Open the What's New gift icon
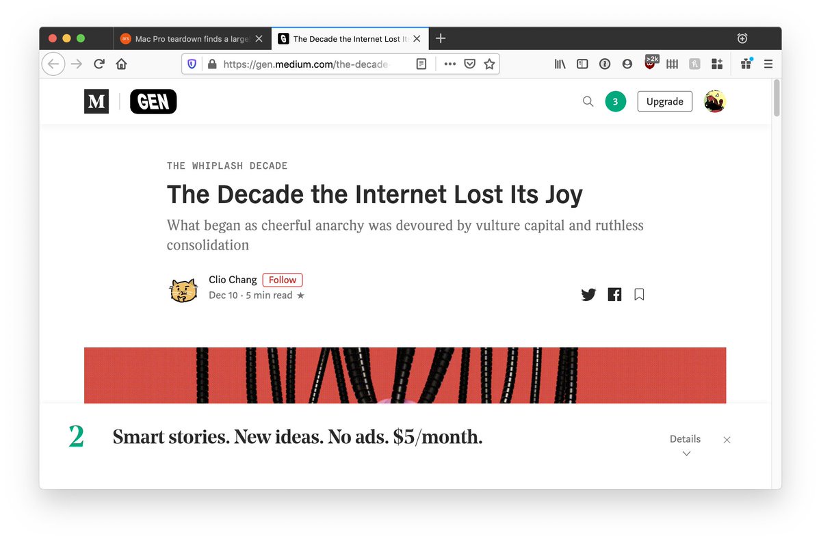 (x=746, y=64)
